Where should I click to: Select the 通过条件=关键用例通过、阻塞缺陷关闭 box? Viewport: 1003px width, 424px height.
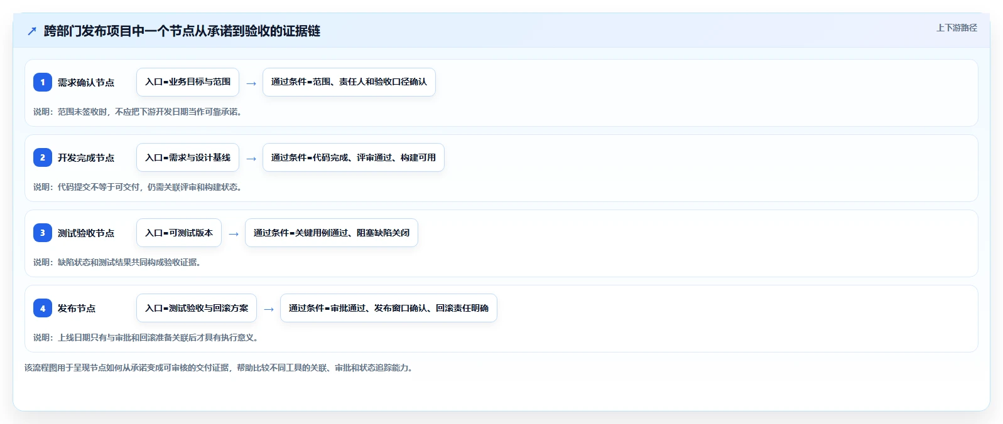[332, 233]
